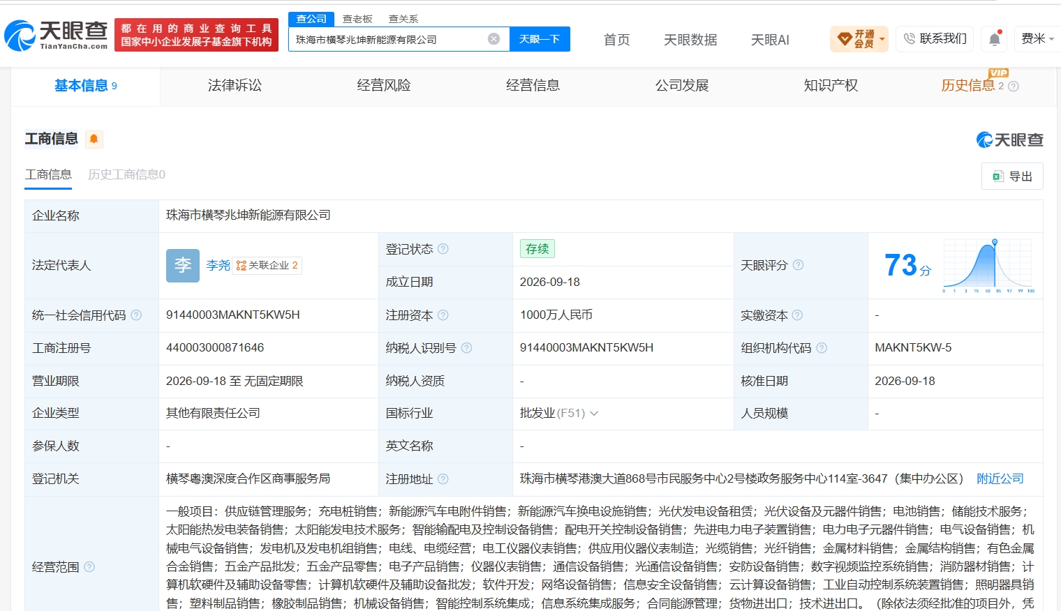The height and width of the screenshot is (611, 1061).
Task: Click help icon next to 注册地址
Action: 443,479
